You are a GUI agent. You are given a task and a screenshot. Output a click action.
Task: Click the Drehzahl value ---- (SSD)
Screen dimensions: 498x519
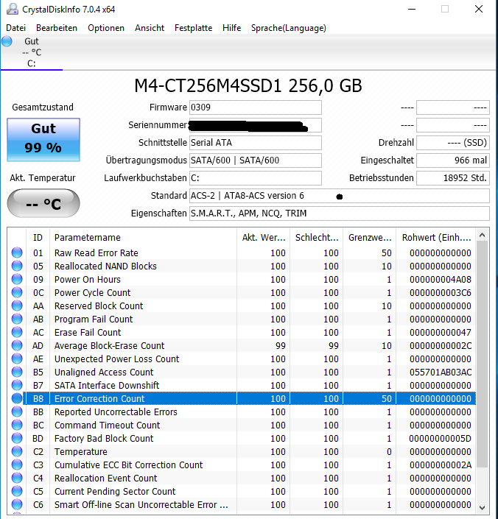452,143
